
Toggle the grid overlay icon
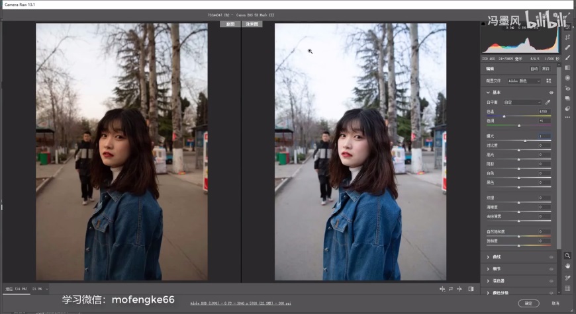(567, 288)
